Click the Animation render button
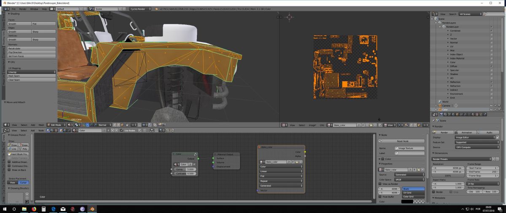The image size is (506, 213). tap(466, 132)
